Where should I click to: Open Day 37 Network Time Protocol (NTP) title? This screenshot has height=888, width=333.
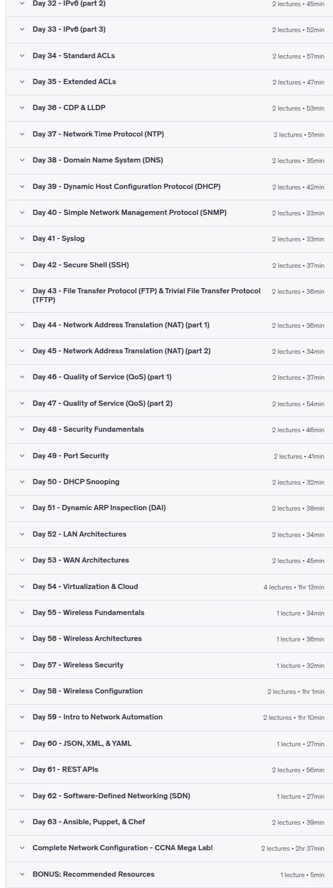(98, 134)
